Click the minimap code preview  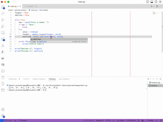157,13
